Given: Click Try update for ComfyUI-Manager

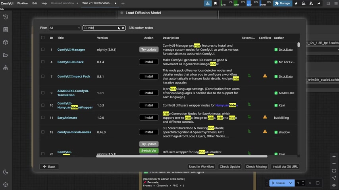Looking at the screenshot, I should (149, 49).
